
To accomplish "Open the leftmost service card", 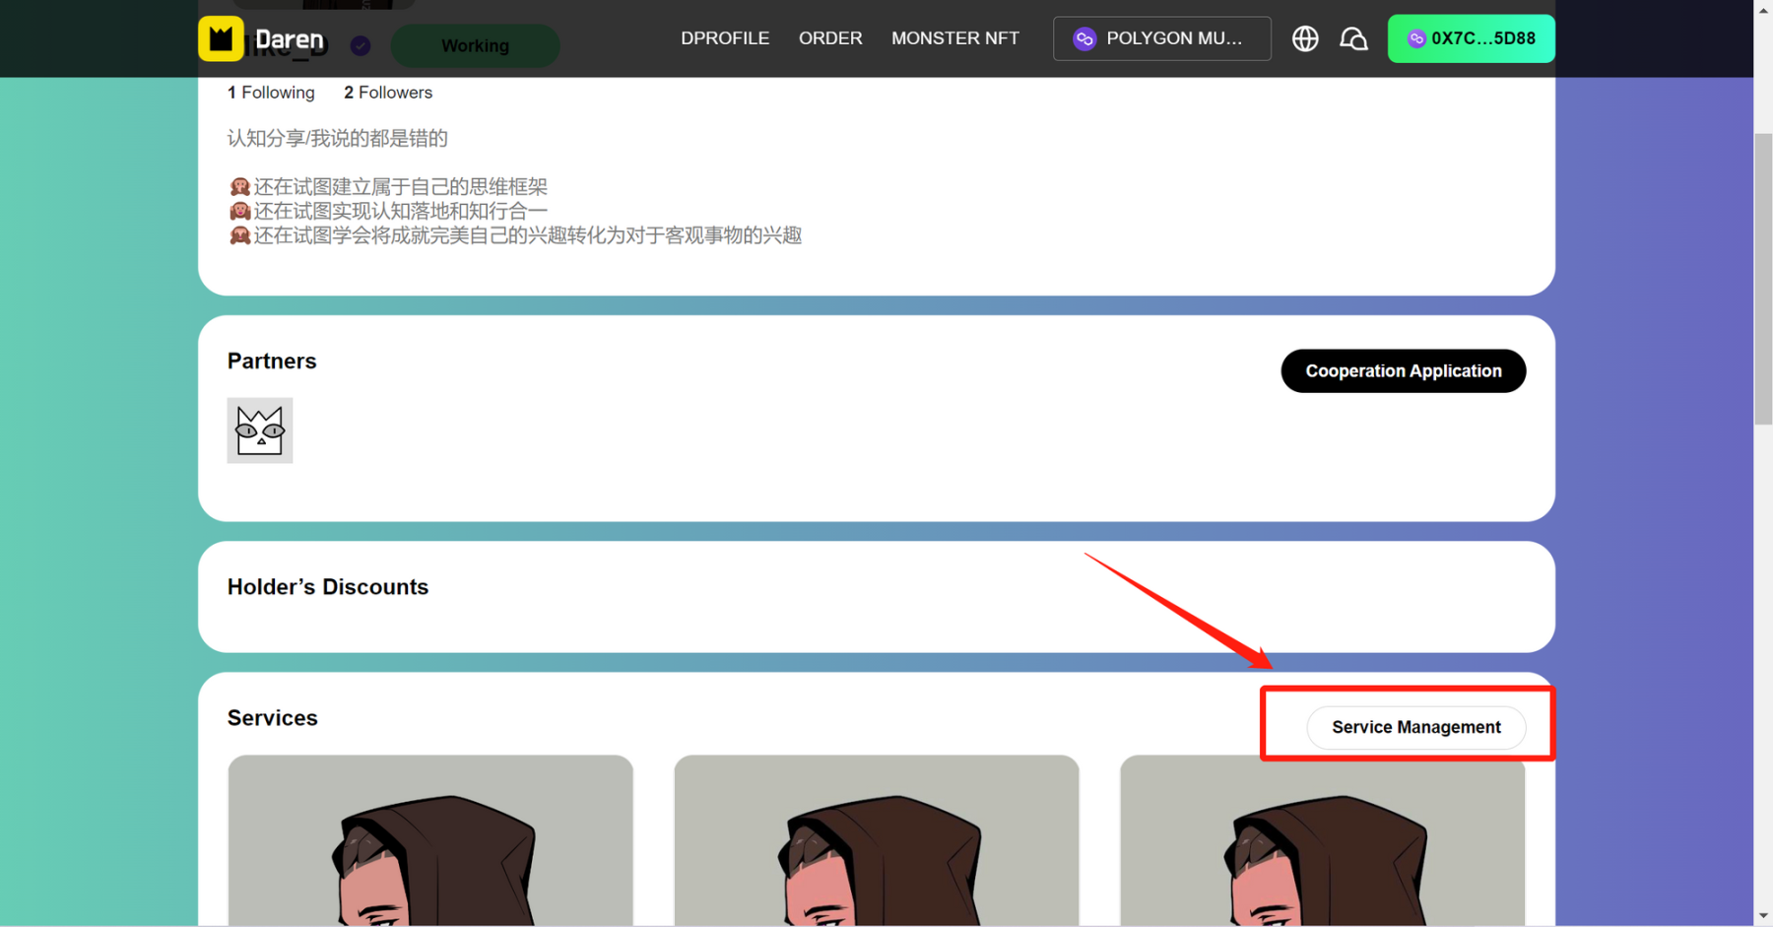I will pyautogui.click(x=430, y=840).
